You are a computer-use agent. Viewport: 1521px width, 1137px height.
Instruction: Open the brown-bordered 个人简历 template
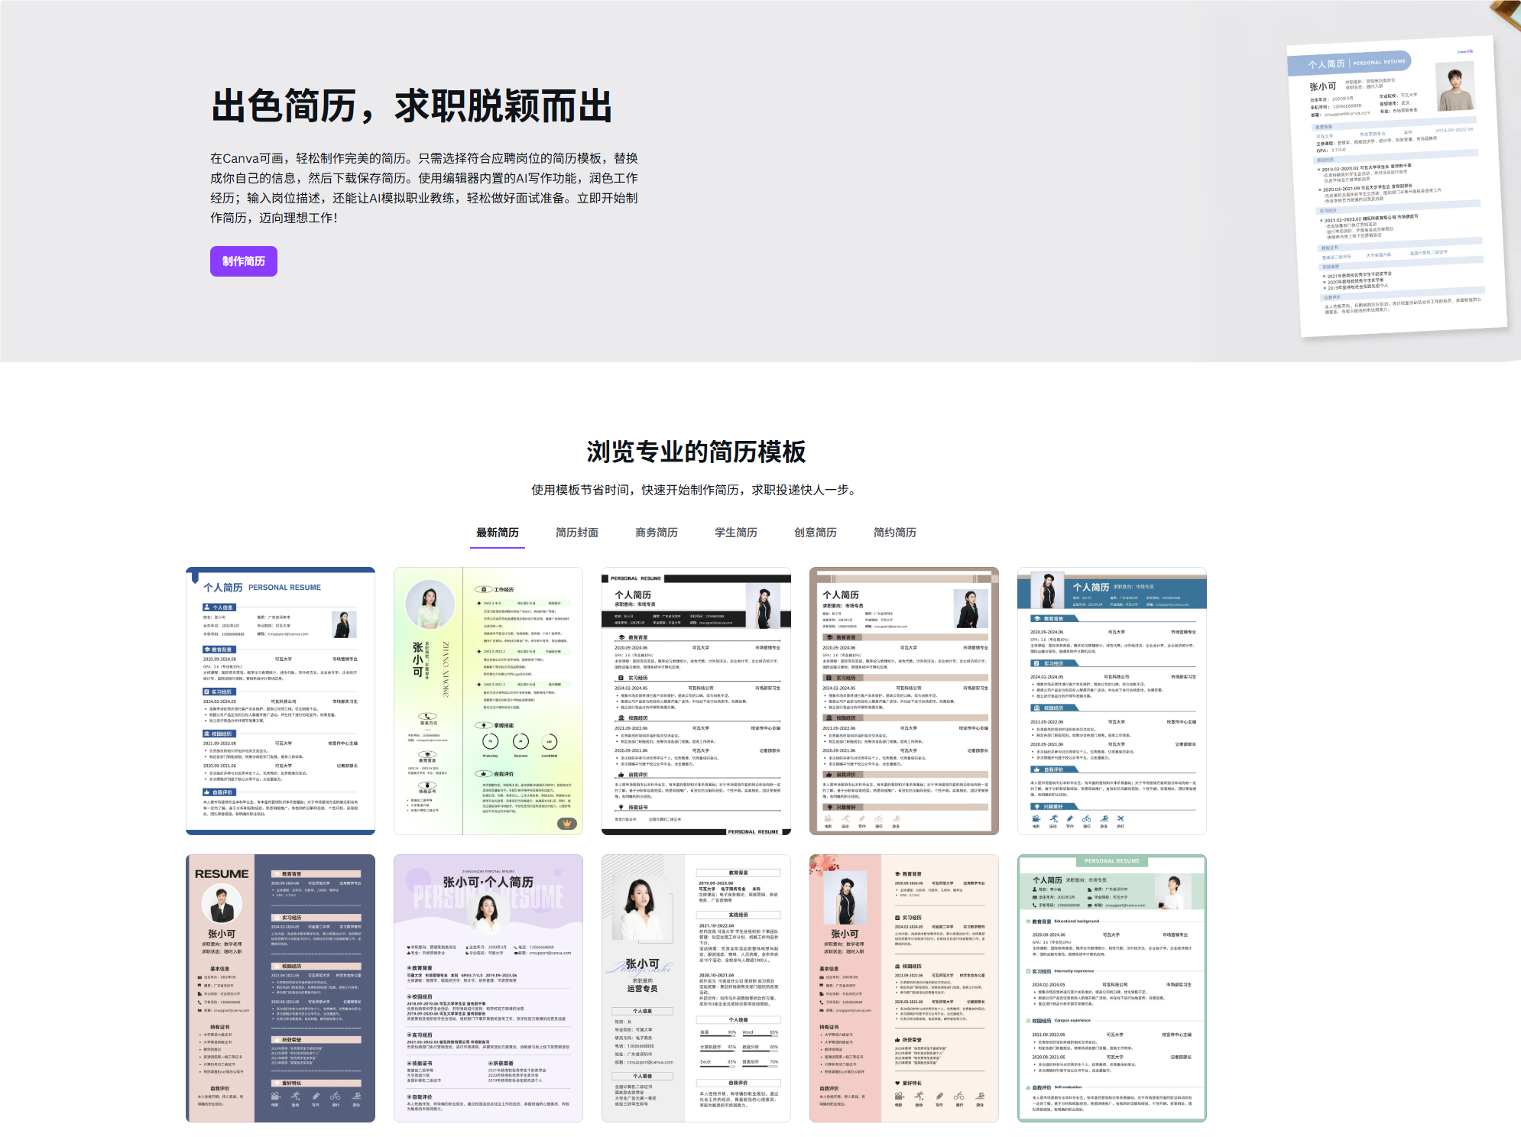(x=904, y=701)
